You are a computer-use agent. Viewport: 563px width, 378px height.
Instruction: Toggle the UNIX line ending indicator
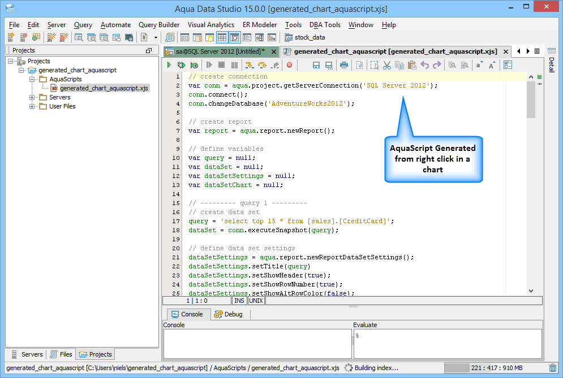(x=256, y=301)
